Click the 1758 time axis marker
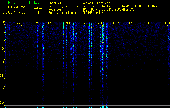The image size is (170, 108). click(x=132, y=23)
